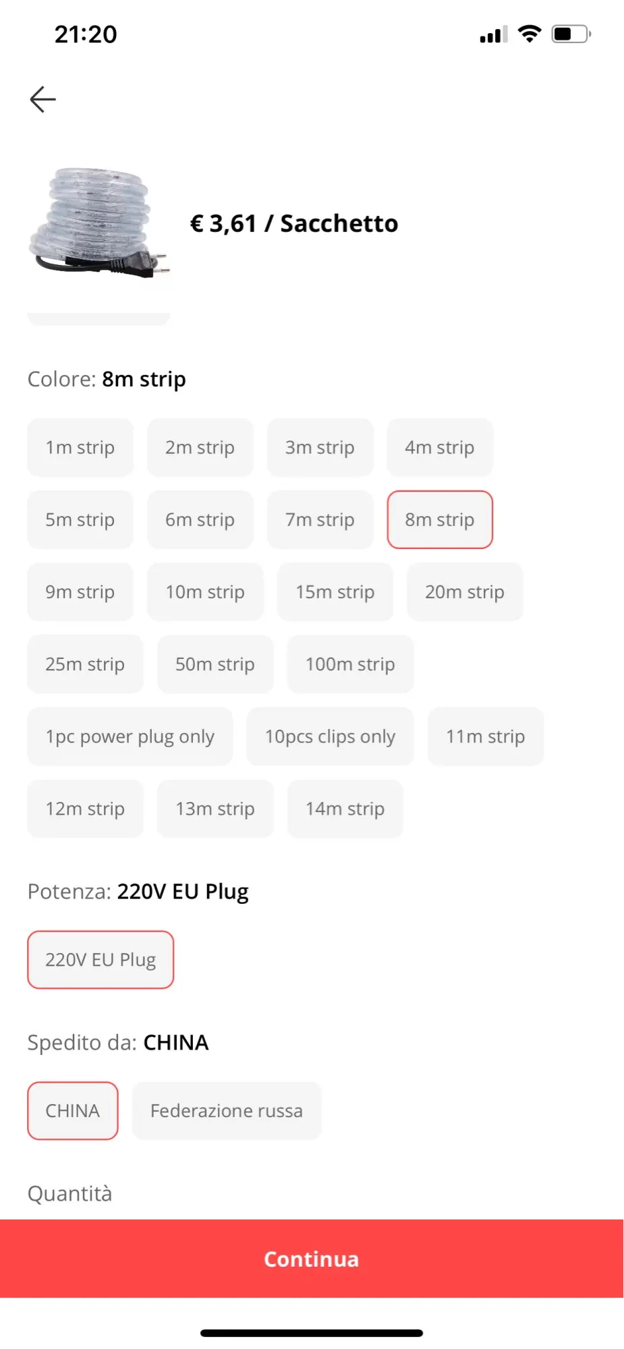
Task: Pick the 14m strip option
Action: (345, 808)
